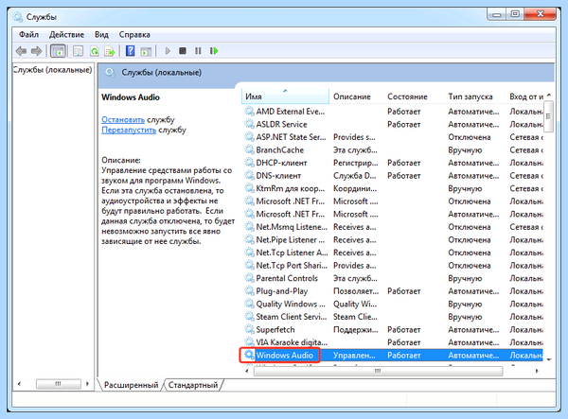568x419 pixels.
Task: Click the gear icon of BranchCache
Action: pos(249,149)
